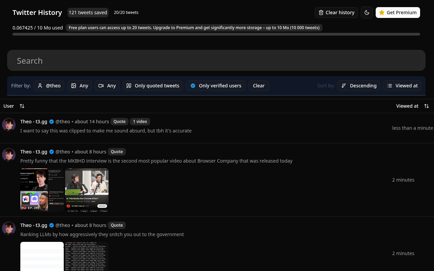434x271 pixels.
Task: Click the User column header
Action: pyautogui.click(x=8, y=106)
